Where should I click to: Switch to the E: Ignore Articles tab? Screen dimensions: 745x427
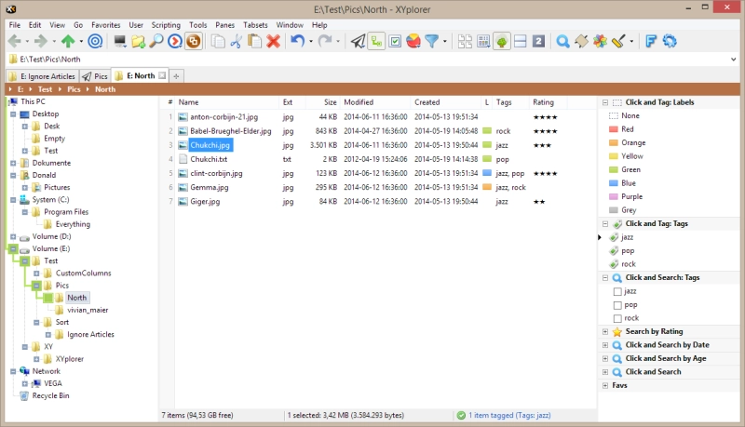coord(42,76)
